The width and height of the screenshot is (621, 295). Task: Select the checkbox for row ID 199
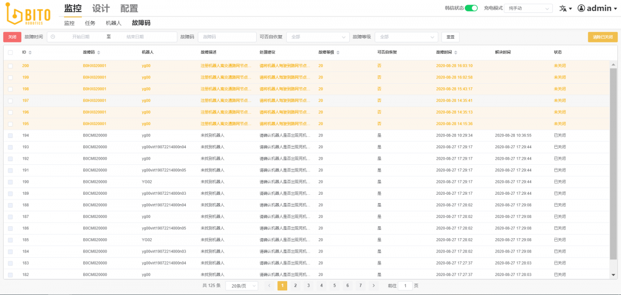(10, 77)
